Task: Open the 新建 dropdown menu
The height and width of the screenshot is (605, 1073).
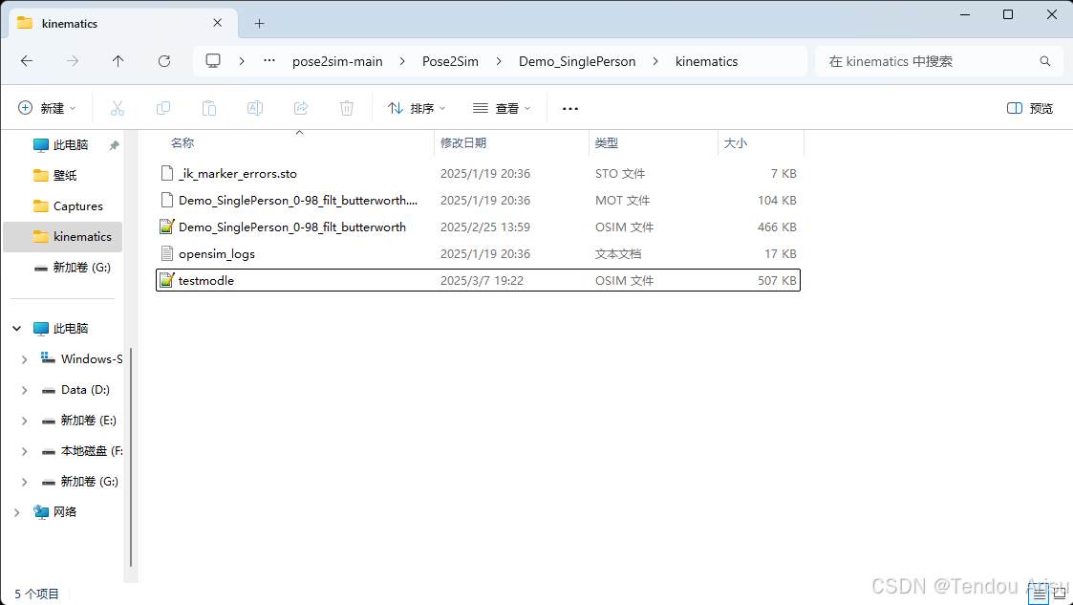Action: (47, 108)
